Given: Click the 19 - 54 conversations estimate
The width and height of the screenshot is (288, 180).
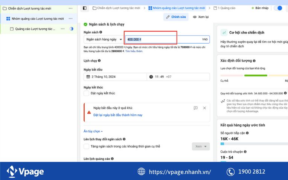Looking at the screenshot, I should [x=227, y=157].
